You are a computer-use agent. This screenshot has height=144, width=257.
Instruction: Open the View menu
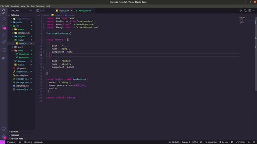pos(23,6)
